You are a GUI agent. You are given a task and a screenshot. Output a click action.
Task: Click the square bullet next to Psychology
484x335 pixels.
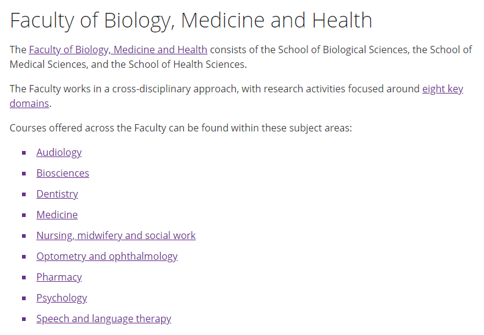24,298
